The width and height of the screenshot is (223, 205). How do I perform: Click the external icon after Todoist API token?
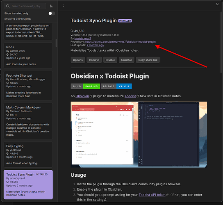pos(167,195)
